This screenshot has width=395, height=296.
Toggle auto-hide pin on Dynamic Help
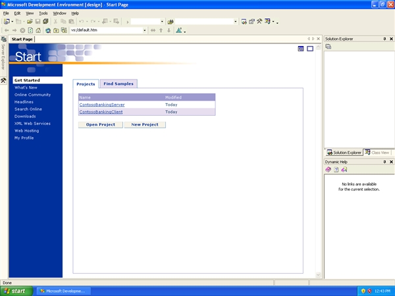(384, 162)
